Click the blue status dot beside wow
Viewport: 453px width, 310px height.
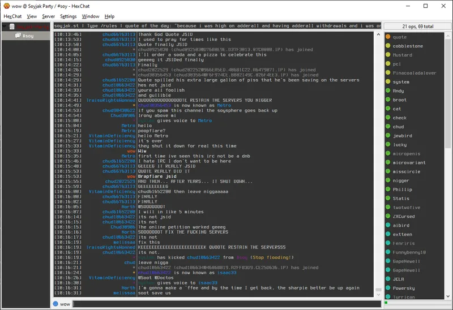click(x=55, y=304)
